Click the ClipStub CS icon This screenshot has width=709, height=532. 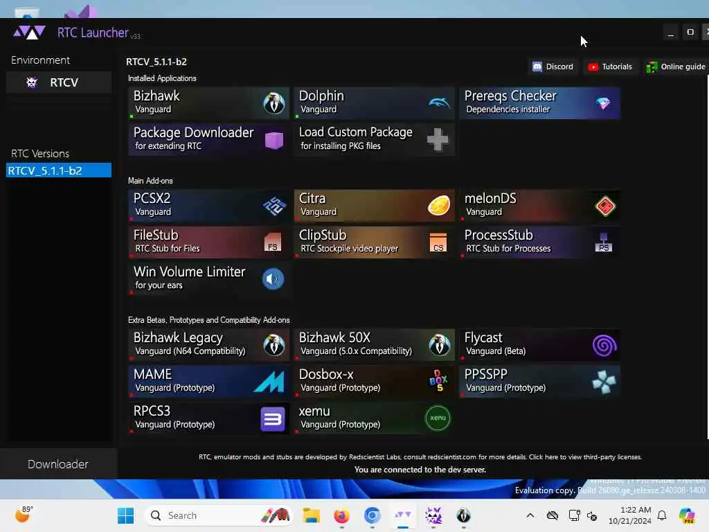click(438, 242)
